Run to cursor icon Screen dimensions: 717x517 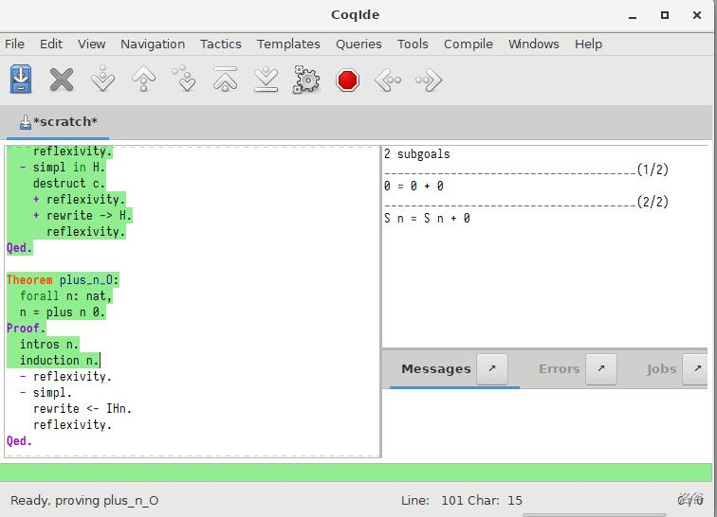click(184, 80)
